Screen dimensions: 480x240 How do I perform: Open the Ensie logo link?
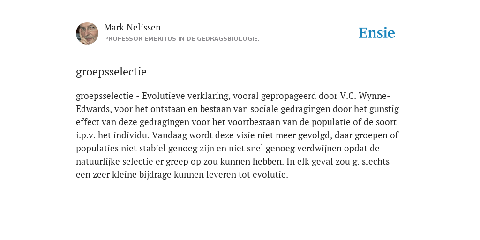[x=377, y=33]
